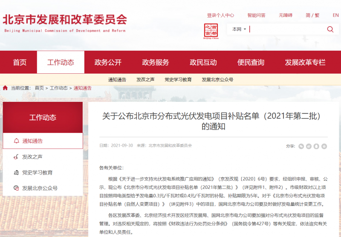This screenshot has width=341, height=237.
Task: Enable 无障碍 accessibility mode
Action: (286, 15)
